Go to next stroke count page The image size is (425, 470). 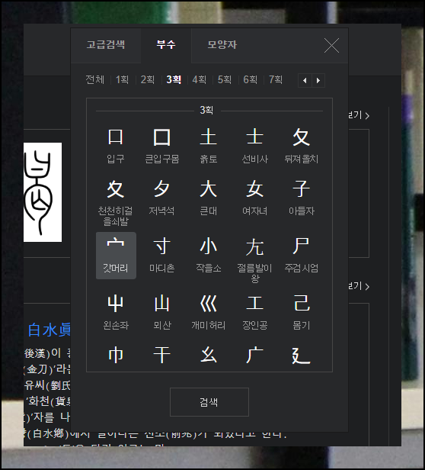coord(318,80)
